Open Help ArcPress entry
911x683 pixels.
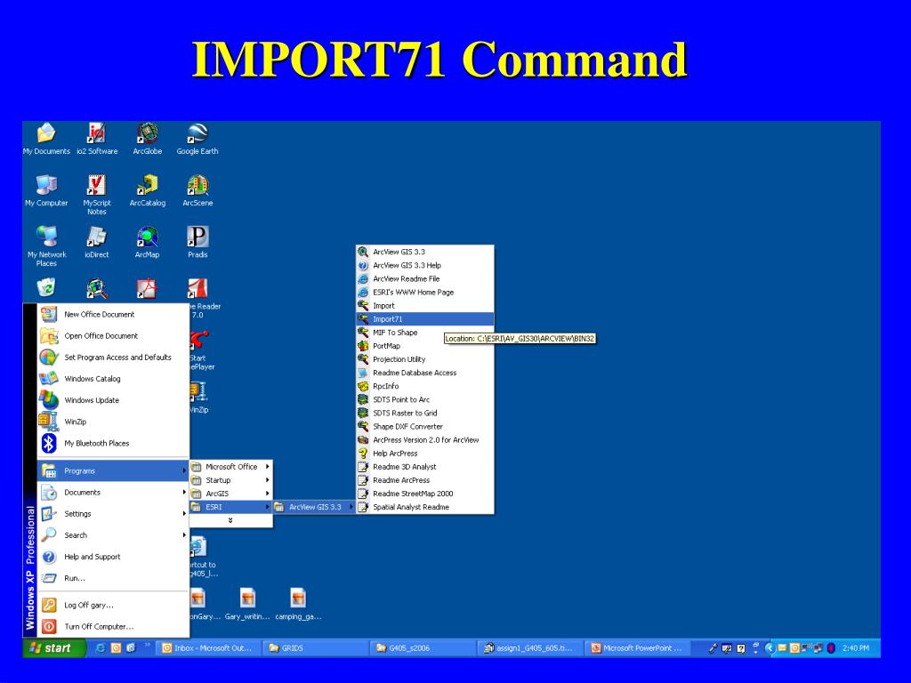425,453
